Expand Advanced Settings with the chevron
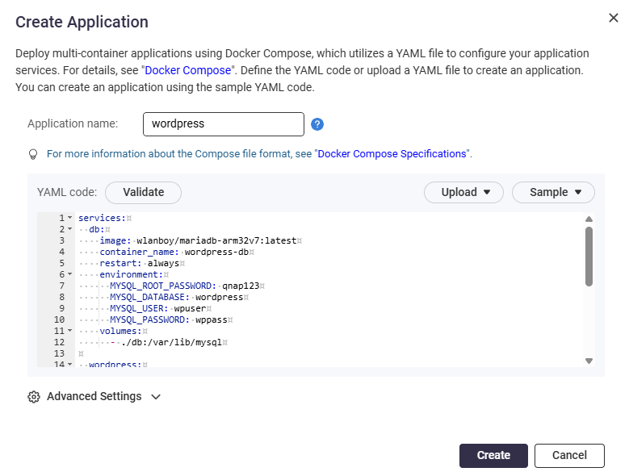 pyautogui.click(x=156, y=397)
